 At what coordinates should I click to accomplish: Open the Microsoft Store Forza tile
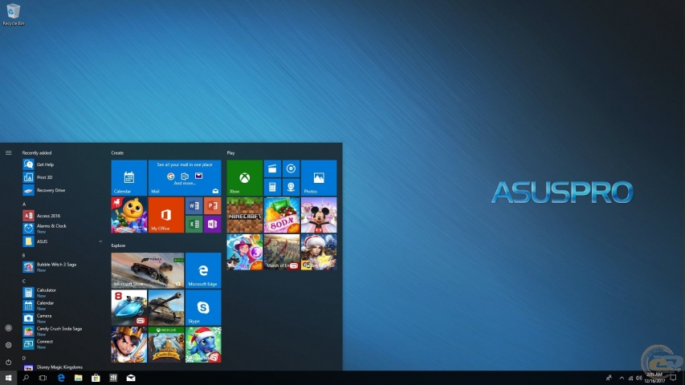click(x=148, y=270)
